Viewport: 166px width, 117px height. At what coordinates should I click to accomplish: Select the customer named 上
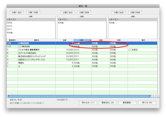(82, 66)
